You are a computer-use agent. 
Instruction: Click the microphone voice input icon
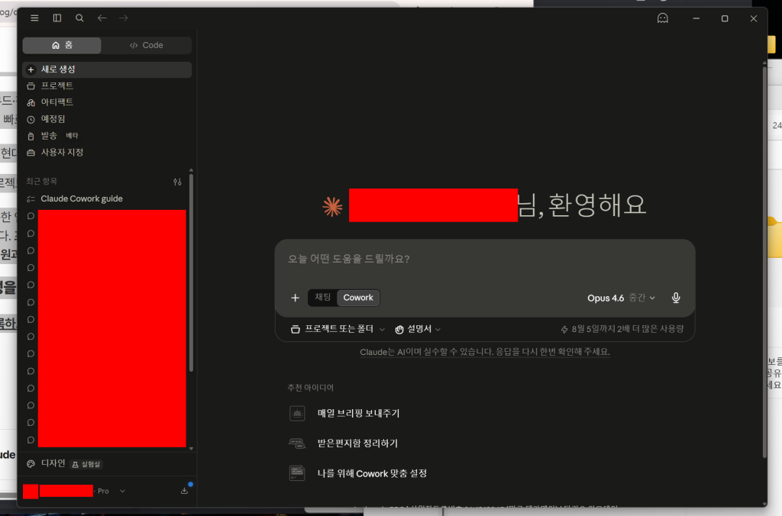[676, 298]
